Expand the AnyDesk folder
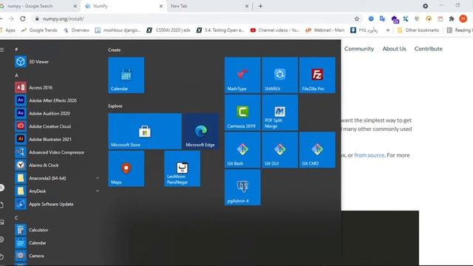The image size is (473, 266). [x=57, y=191]
